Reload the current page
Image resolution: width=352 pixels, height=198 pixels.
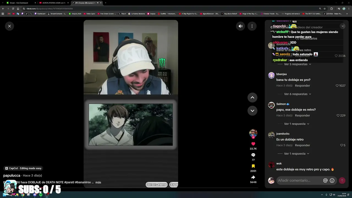pos(13,9)
